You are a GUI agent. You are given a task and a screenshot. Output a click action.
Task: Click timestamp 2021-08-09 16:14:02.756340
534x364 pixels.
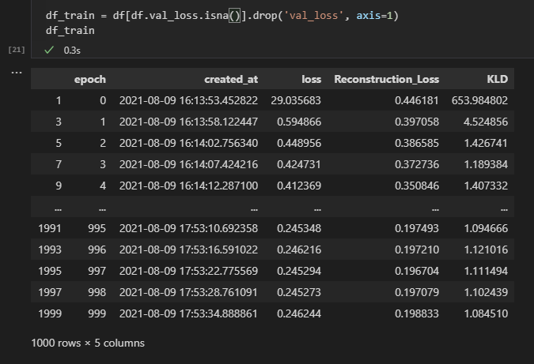point(188,143)
